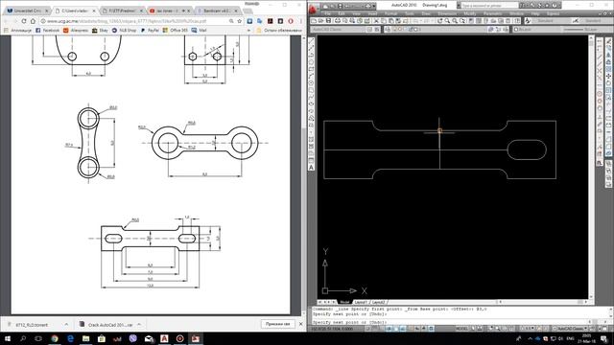The width and height of the screenshot is (614, 345).
Task: Click the Opera extension icon in Chrome
Action: (x=291, y=21)
